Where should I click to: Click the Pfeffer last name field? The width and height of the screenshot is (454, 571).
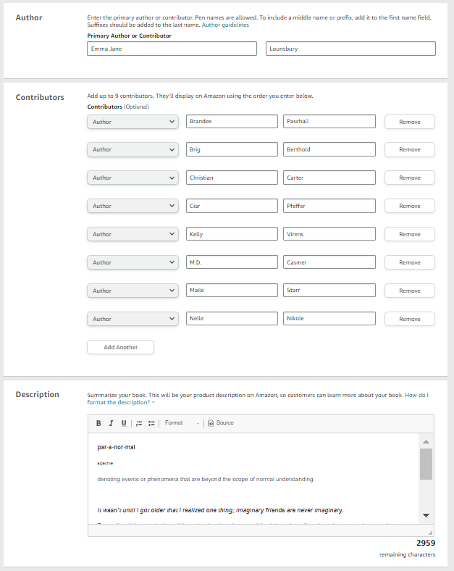coord(329,206)
